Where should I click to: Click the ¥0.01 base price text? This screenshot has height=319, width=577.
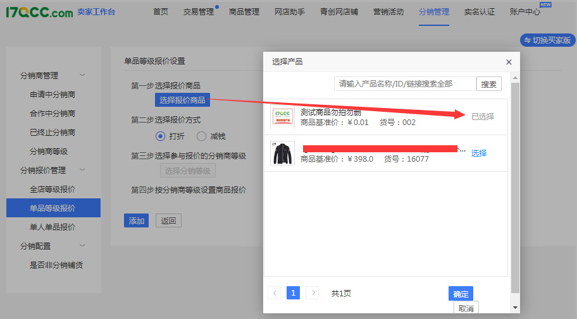click(357, 123)
